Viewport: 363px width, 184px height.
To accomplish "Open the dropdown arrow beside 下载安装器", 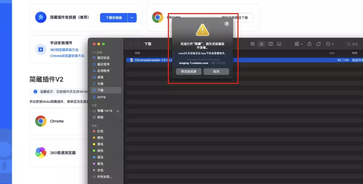I will (x=132, y=18).
